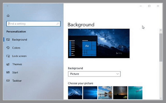Click the Colors palette icon
Viewport: 166px width, 103px height.
coord(8,48)
